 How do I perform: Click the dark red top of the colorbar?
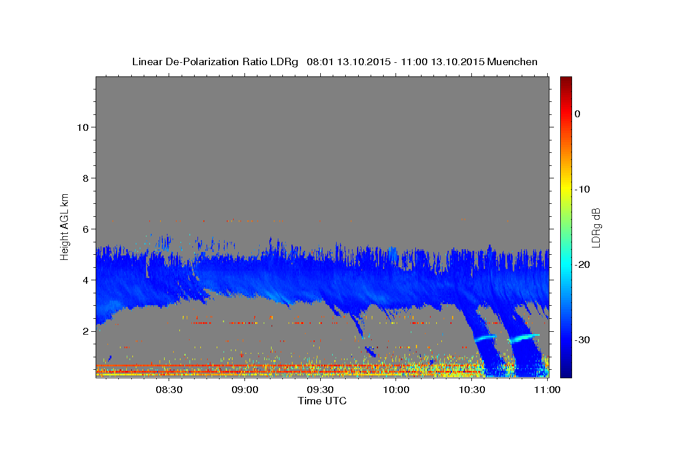[566, 82]
